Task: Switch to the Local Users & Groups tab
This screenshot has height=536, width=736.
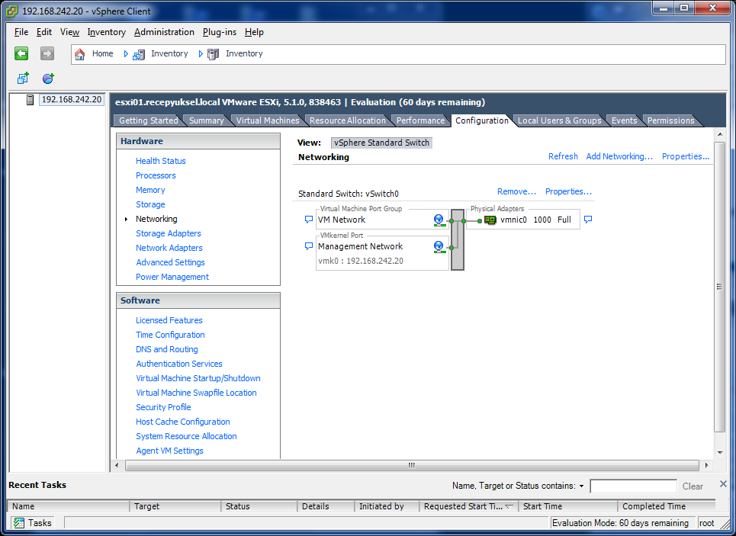Action: (559, 120)
